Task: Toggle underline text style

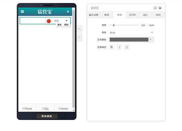Action: pyautogui.click(x=127, y=47)
